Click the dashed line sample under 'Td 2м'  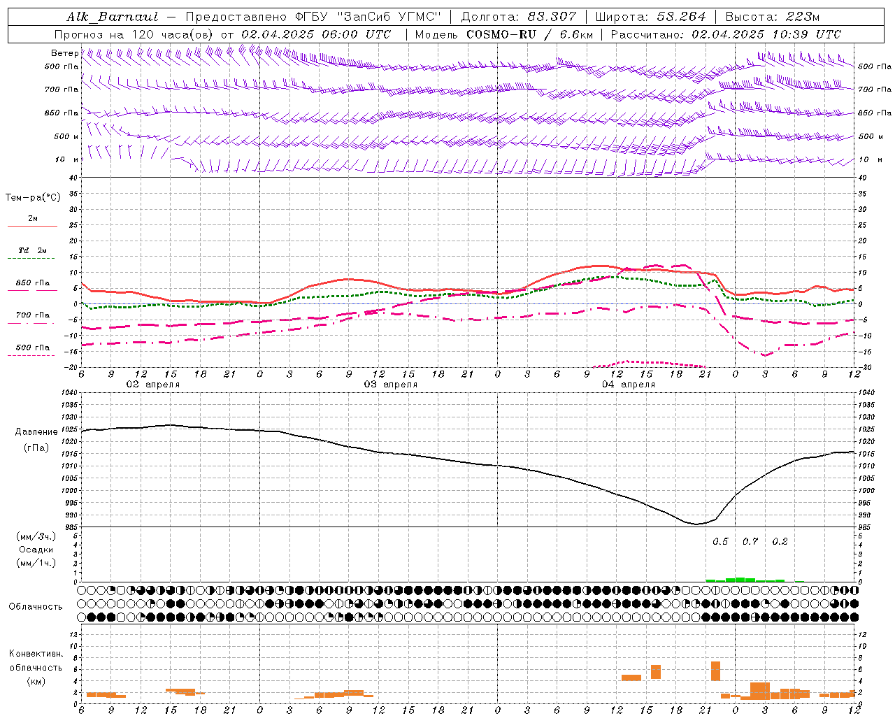coord(31,258)
